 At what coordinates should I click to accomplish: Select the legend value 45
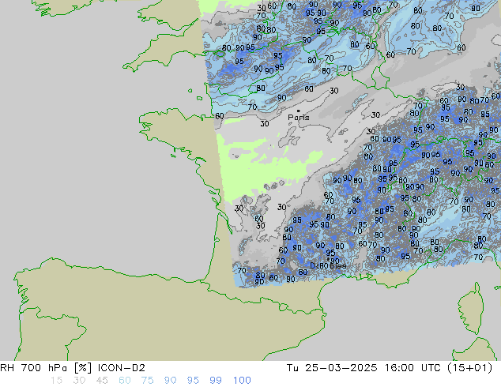pyautogui.click(x=102, y=381)
